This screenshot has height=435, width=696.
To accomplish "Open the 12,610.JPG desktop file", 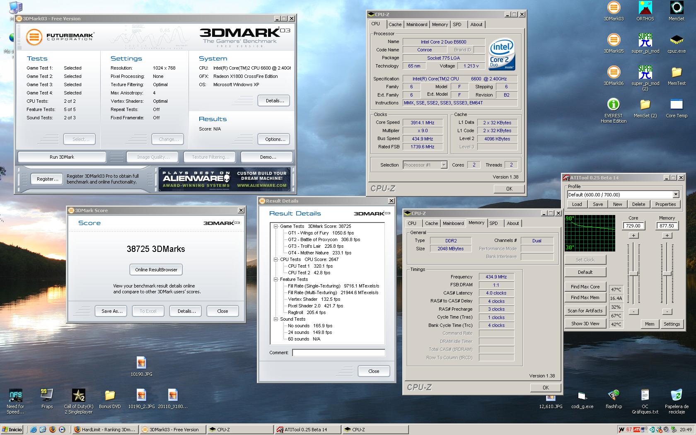I will 551,403.
